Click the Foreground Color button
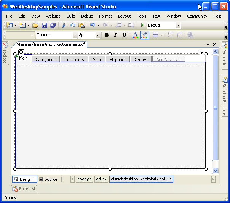230x203 pixels. click(x=135, y=35)
